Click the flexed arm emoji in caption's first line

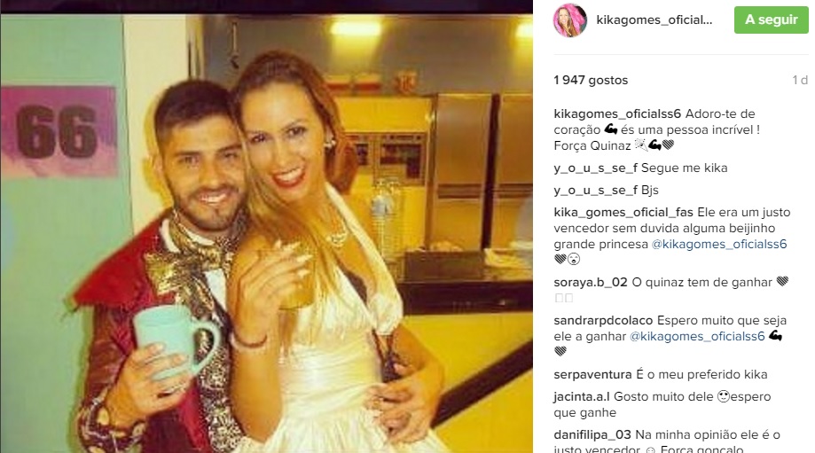(611, 129)
